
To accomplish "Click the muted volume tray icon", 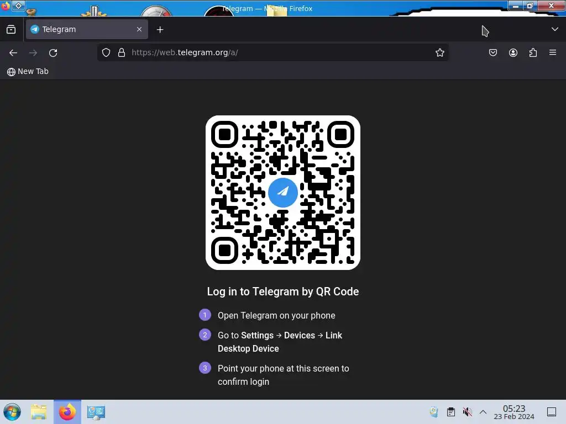I will click(468, 412).
